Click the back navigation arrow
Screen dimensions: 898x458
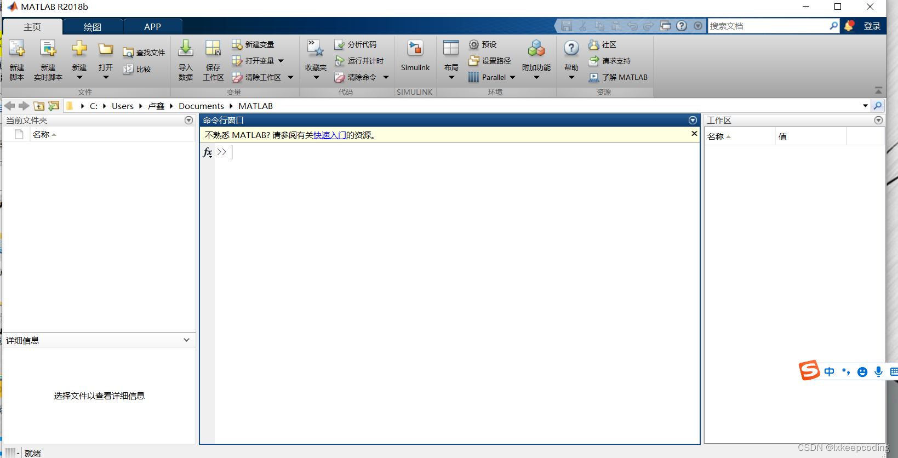(x=10, y=106)
